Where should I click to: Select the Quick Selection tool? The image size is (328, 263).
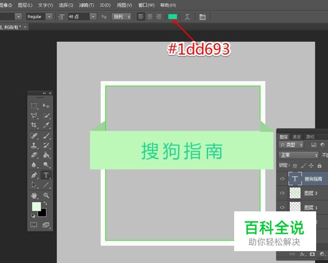tap(46, 116)
